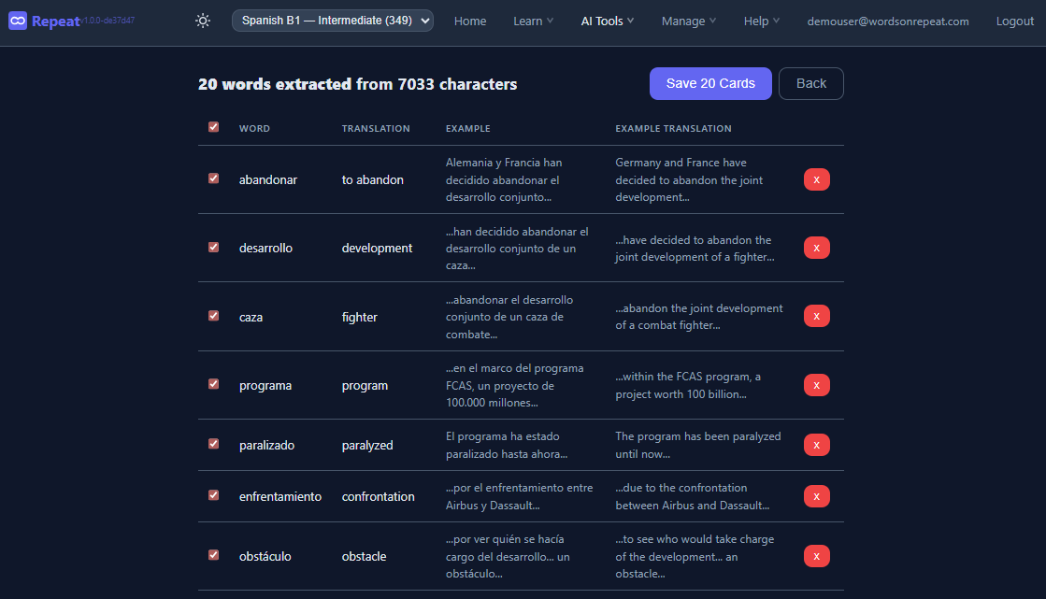Uncheck the caza word checkbox
Screen dimensions: 1046x599
[213, 316]
